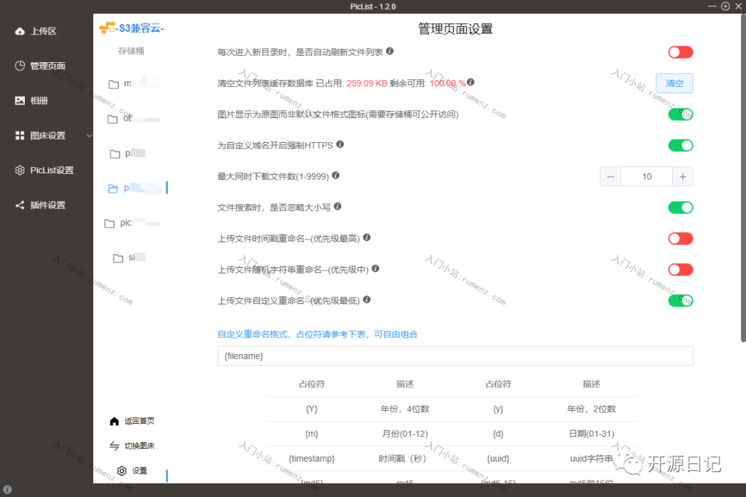Screen dimensions: 746x497
Task: Click info icon beside 最大同时下载文件数
Action: 336,175
